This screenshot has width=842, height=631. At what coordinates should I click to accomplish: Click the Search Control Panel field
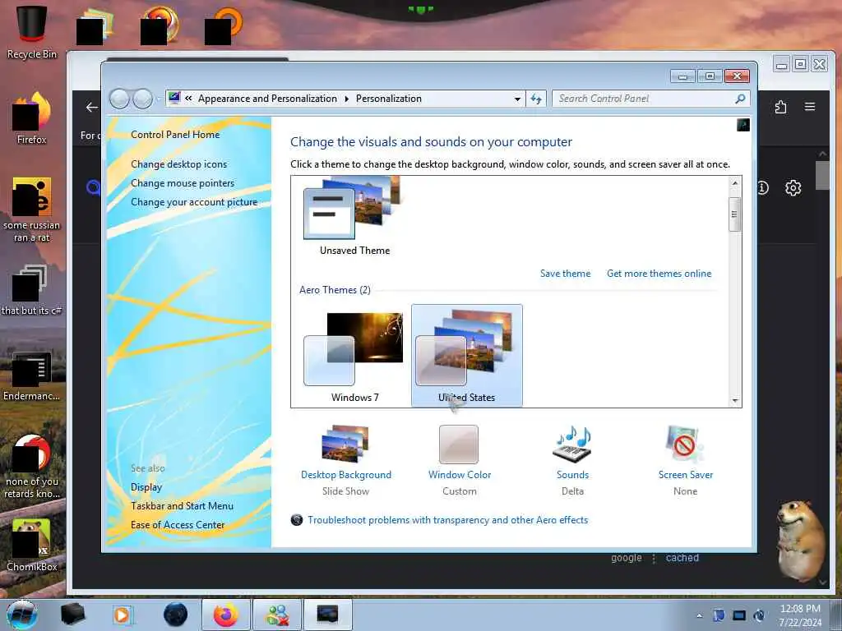point(645,99)
